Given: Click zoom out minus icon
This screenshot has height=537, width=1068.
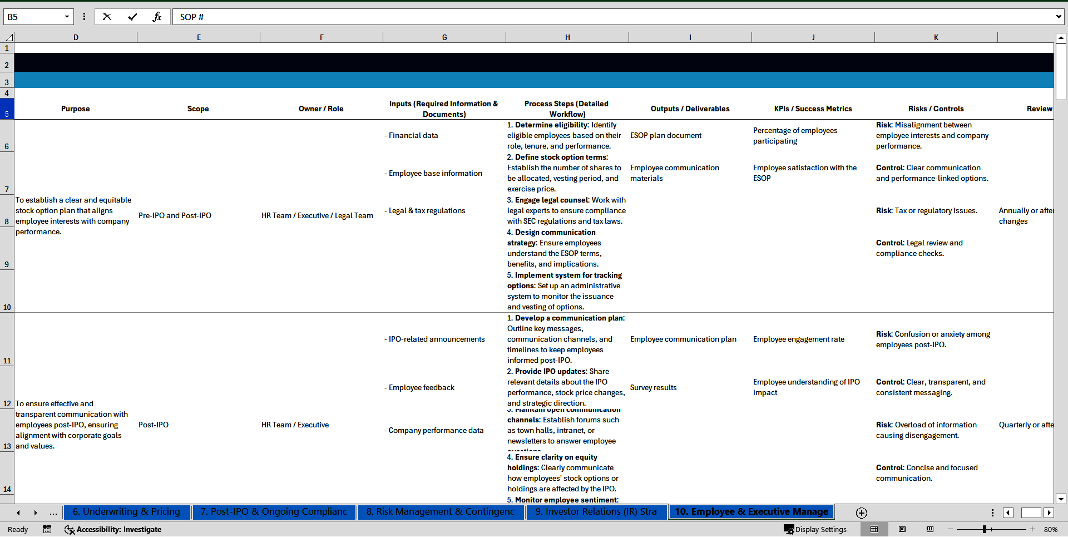Looking at the screenshot, I should click(951, 529).
